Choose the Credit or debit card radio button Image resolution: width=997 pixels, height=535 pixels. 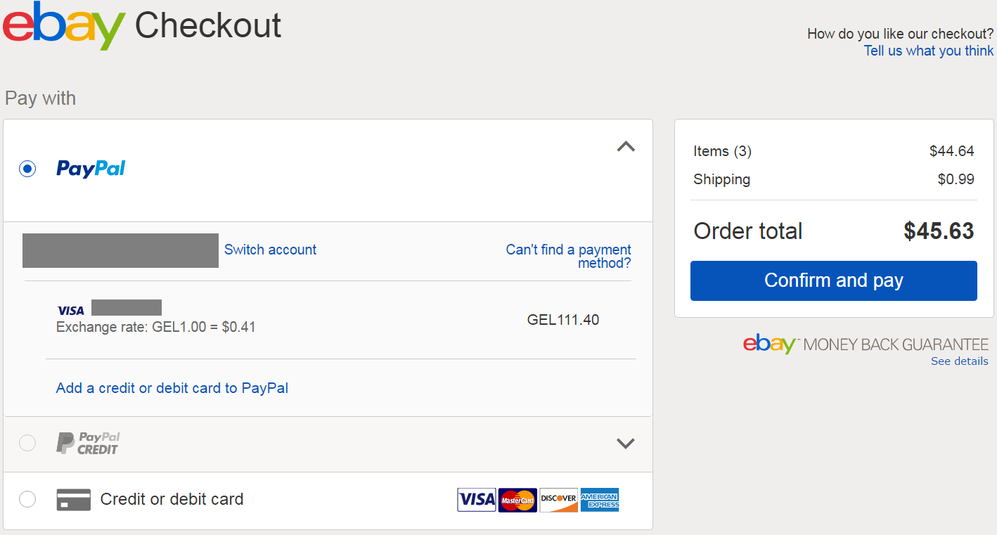[x=27, y=499]
